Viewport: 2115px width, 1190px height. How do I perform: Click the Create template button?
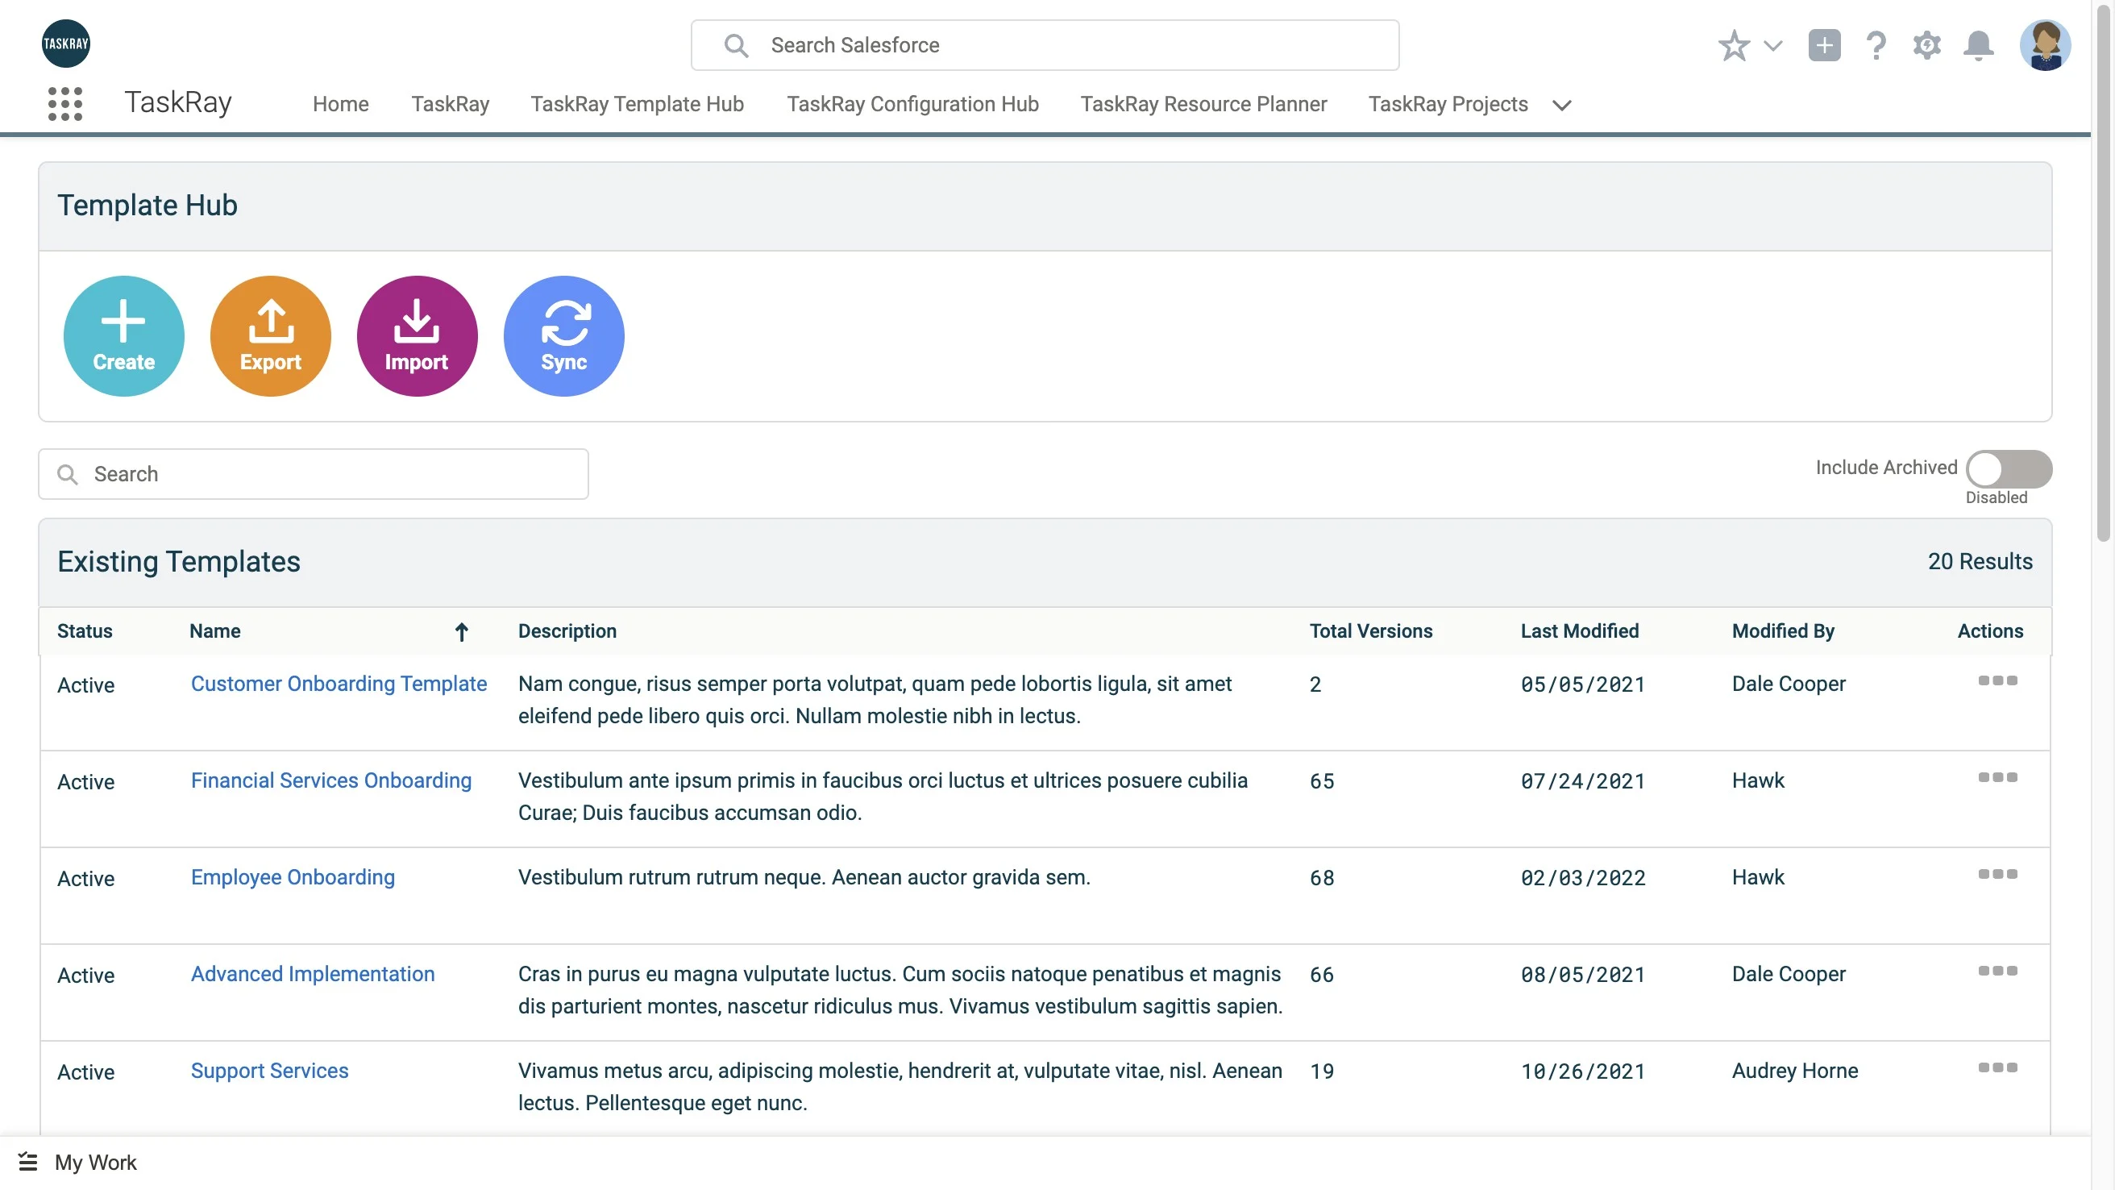point(124,336)
